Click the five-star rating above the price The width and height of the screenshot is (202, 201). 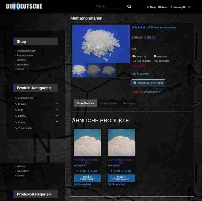(x=138, y=27)
